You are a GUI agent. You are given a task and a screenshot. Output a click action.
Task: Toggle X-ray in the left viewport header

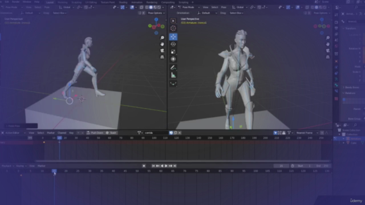(141, 7)
